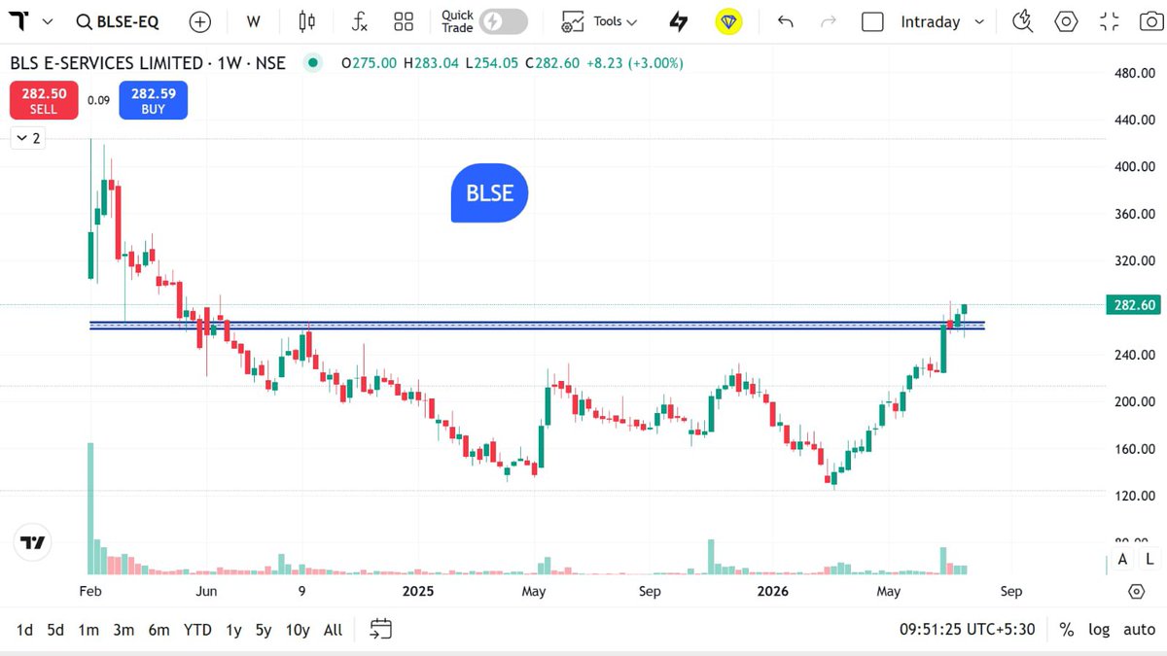Click the TradingView watermark logo

click(34, 543)
